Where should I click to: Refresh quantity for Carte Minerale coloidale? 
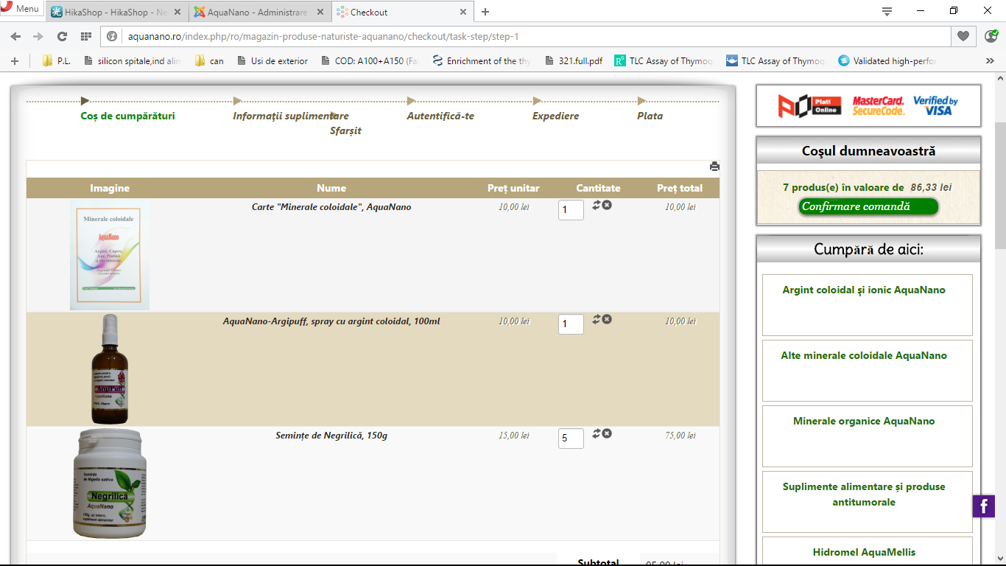click(596, 205)
